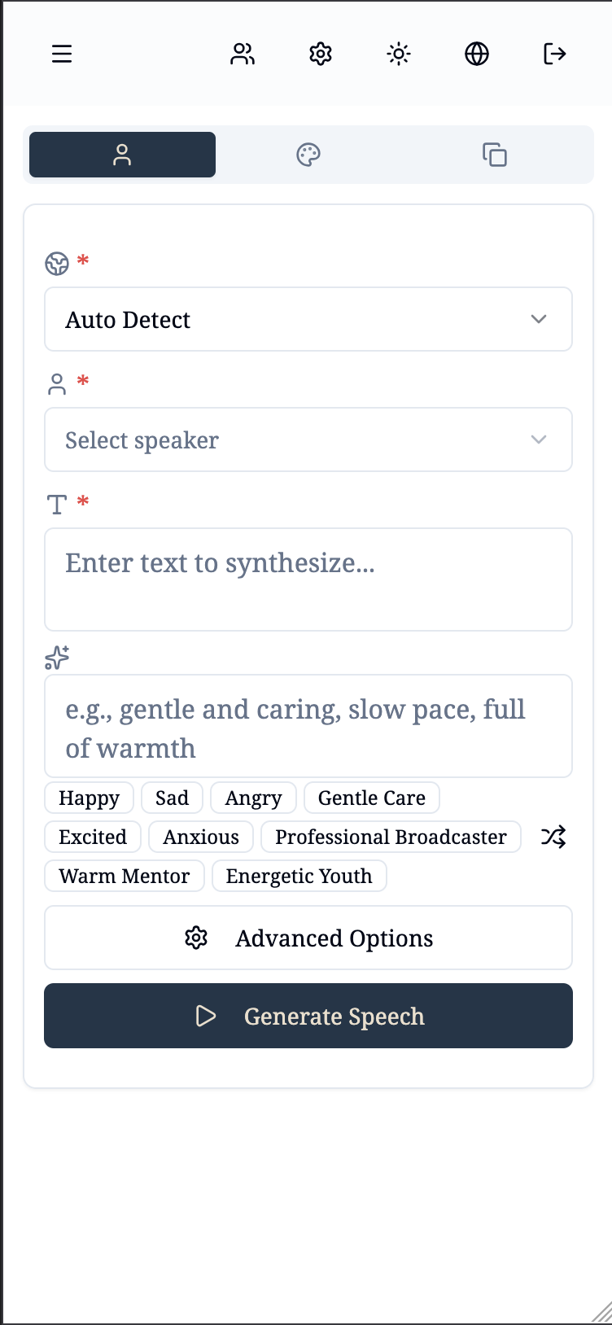Apply the Energetic Youth preset
The image size is (612, 1325).
[x=299, y=877]
